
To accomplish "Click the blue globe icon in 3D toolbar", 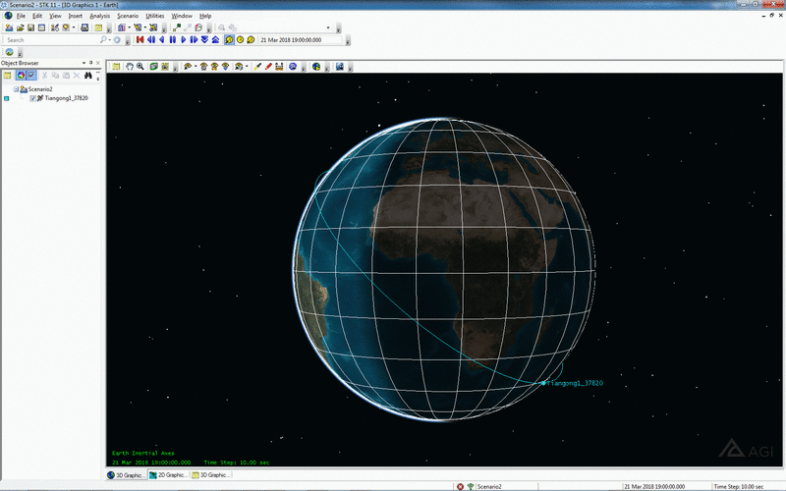I will pos(293,66).
